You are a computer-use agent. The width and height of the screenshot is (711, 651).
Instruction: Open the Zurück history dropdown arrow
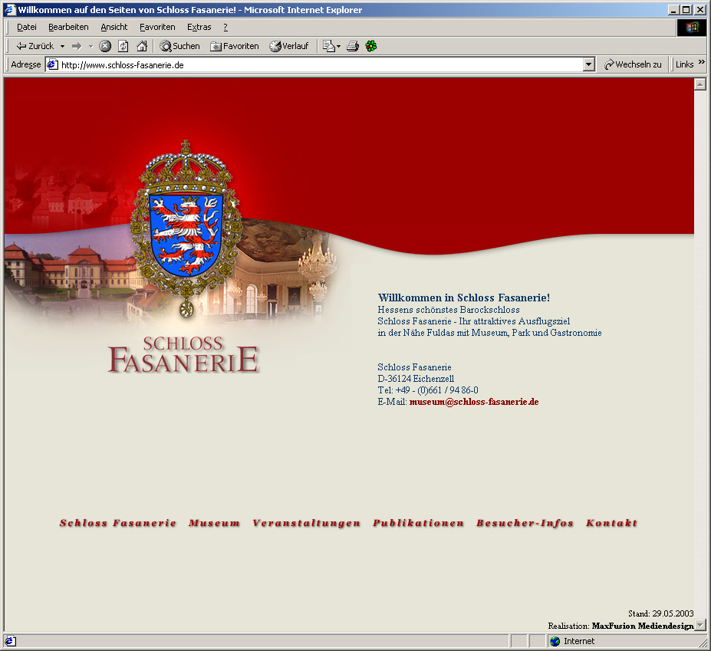pos(63,46)
